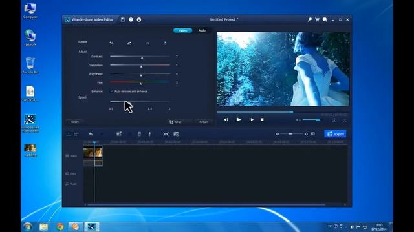Viewport: 414px width, 232px height.
Task: Click the Crop button
Action: (x=175, y=122)
